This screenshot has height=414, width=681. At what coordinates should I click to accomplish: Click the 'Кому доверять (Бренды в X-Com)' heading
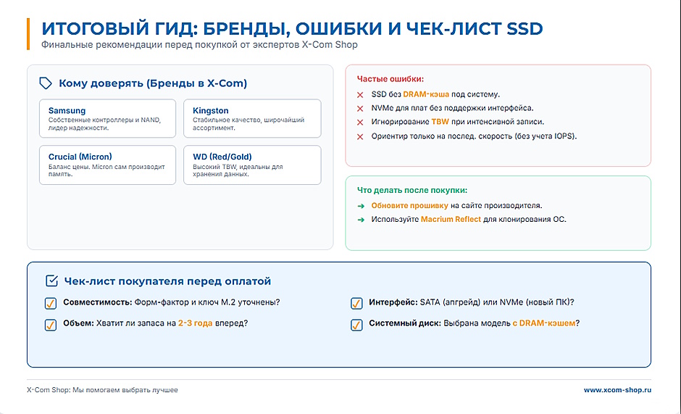pos(153,83)
